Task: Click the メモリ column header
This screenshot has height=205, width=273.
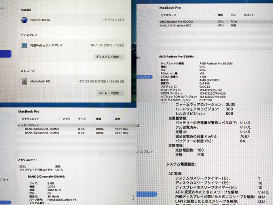Action: coord(66,119)
